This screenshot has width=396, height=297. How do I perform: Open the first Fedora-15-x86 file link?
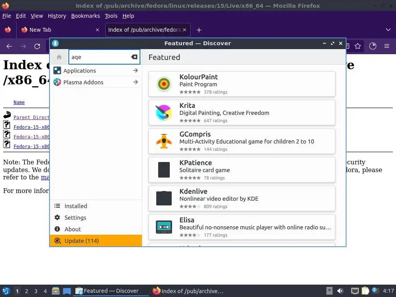tap(31, 127)
